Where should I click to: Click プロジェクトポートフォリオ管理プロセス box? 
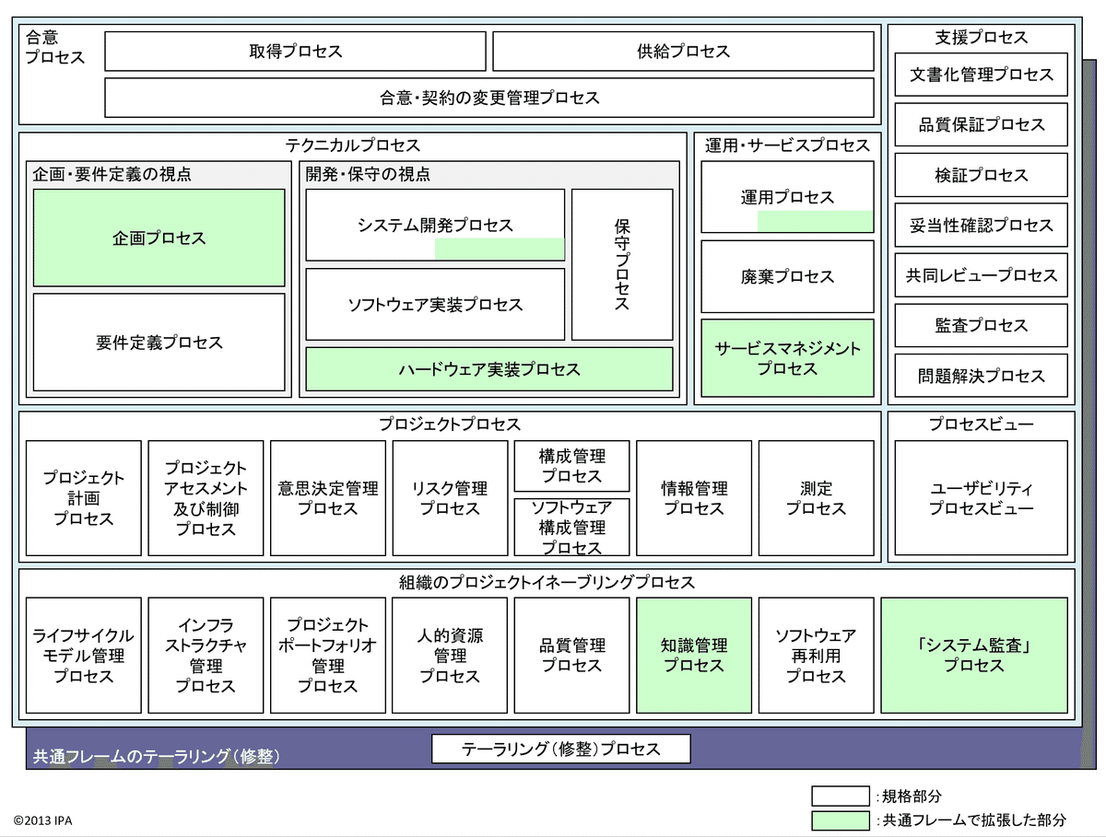328,656
